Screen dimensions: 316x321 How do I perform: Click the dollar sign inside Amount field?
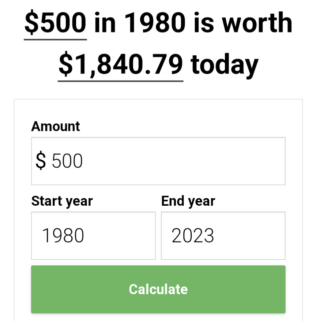(41, 161)
